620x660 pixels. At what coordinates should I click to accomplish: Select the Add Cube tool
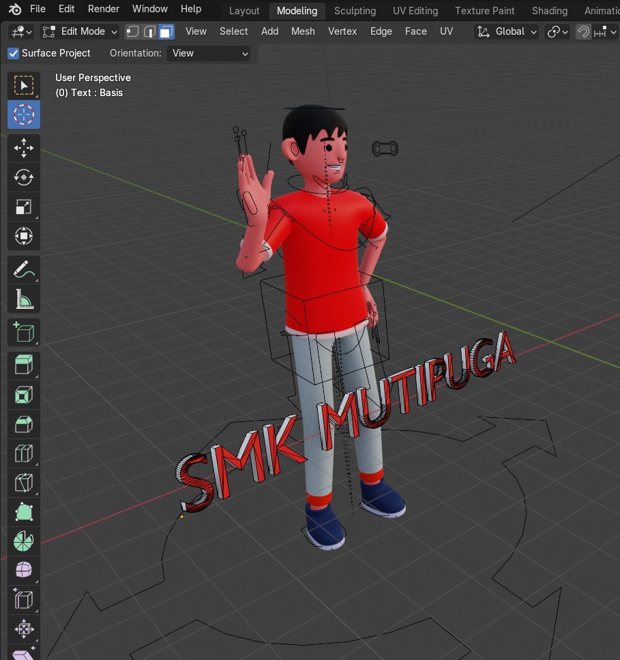click(x=24, y=332)
